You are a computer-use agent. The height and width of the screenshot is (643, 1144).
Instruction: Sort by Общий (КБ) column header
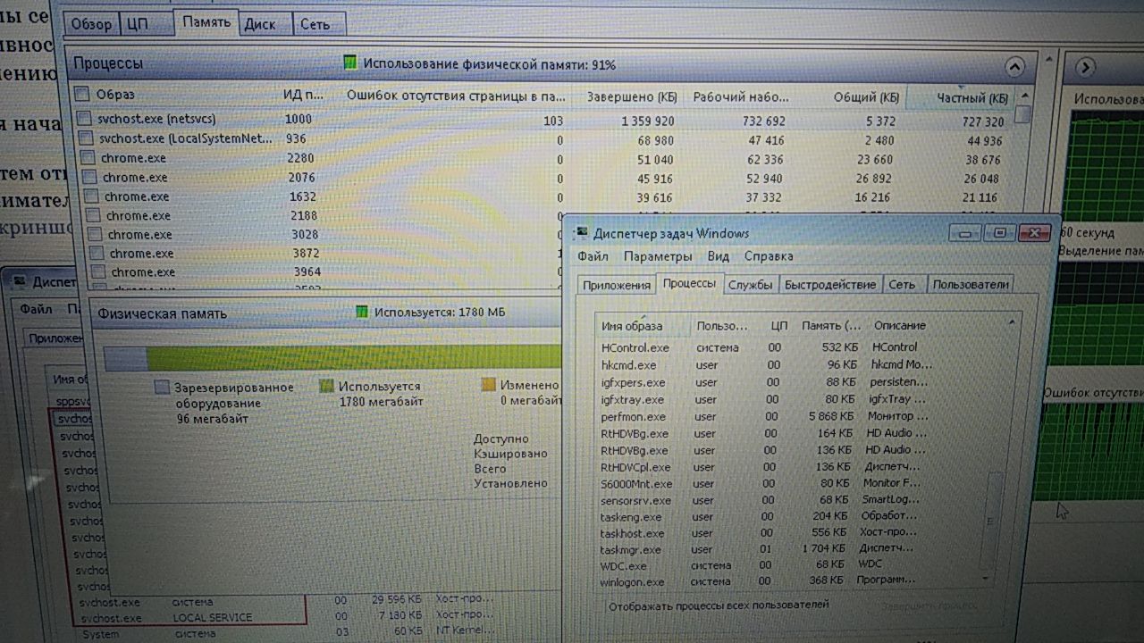coord(866,97)
